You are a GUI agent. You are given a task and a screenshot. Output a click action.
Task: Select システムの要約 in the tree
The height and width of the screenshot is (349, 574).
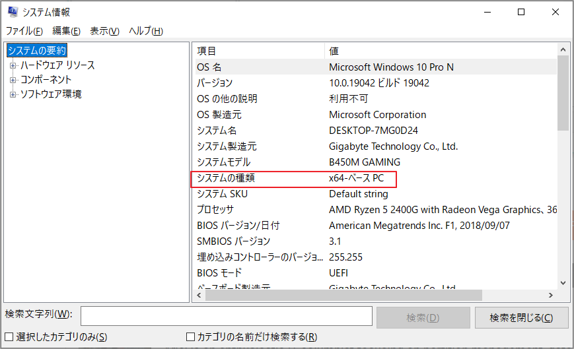click(37, 51)
